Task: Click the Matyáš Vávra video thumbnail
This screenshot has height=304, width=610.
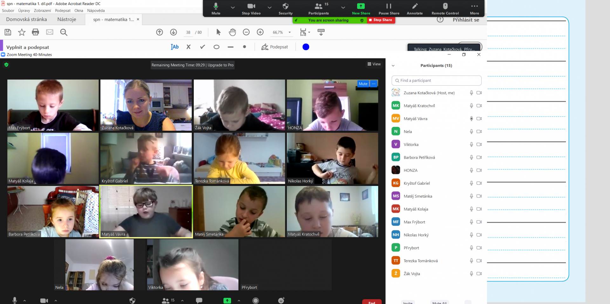Action: point(146,212)
